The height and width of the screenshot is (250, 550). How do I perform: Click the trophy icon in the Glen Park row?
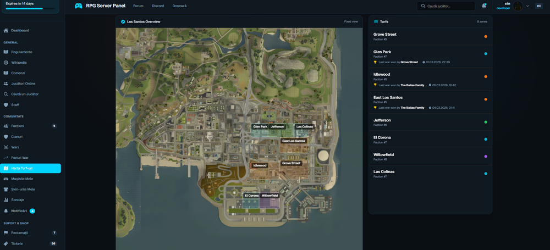(x=375, y=62)
